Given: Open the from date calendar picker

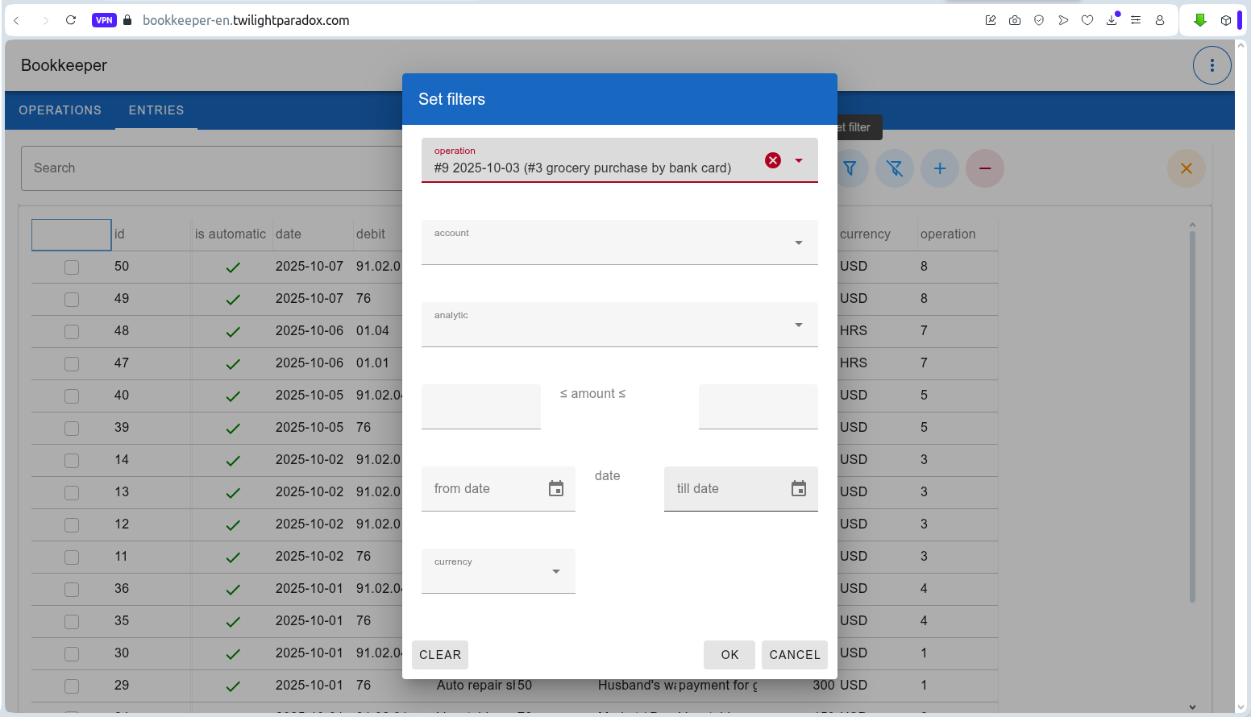Looking at the screenshot, I should click(x=556, y=489).
